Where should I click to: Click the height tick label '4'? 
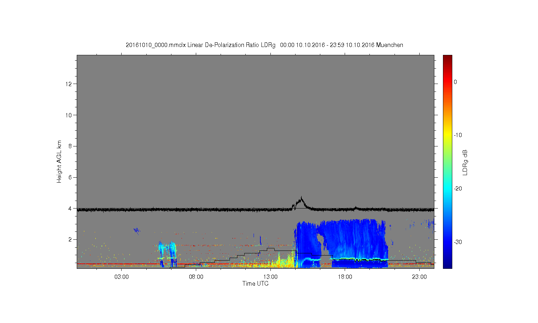point(70,209)
